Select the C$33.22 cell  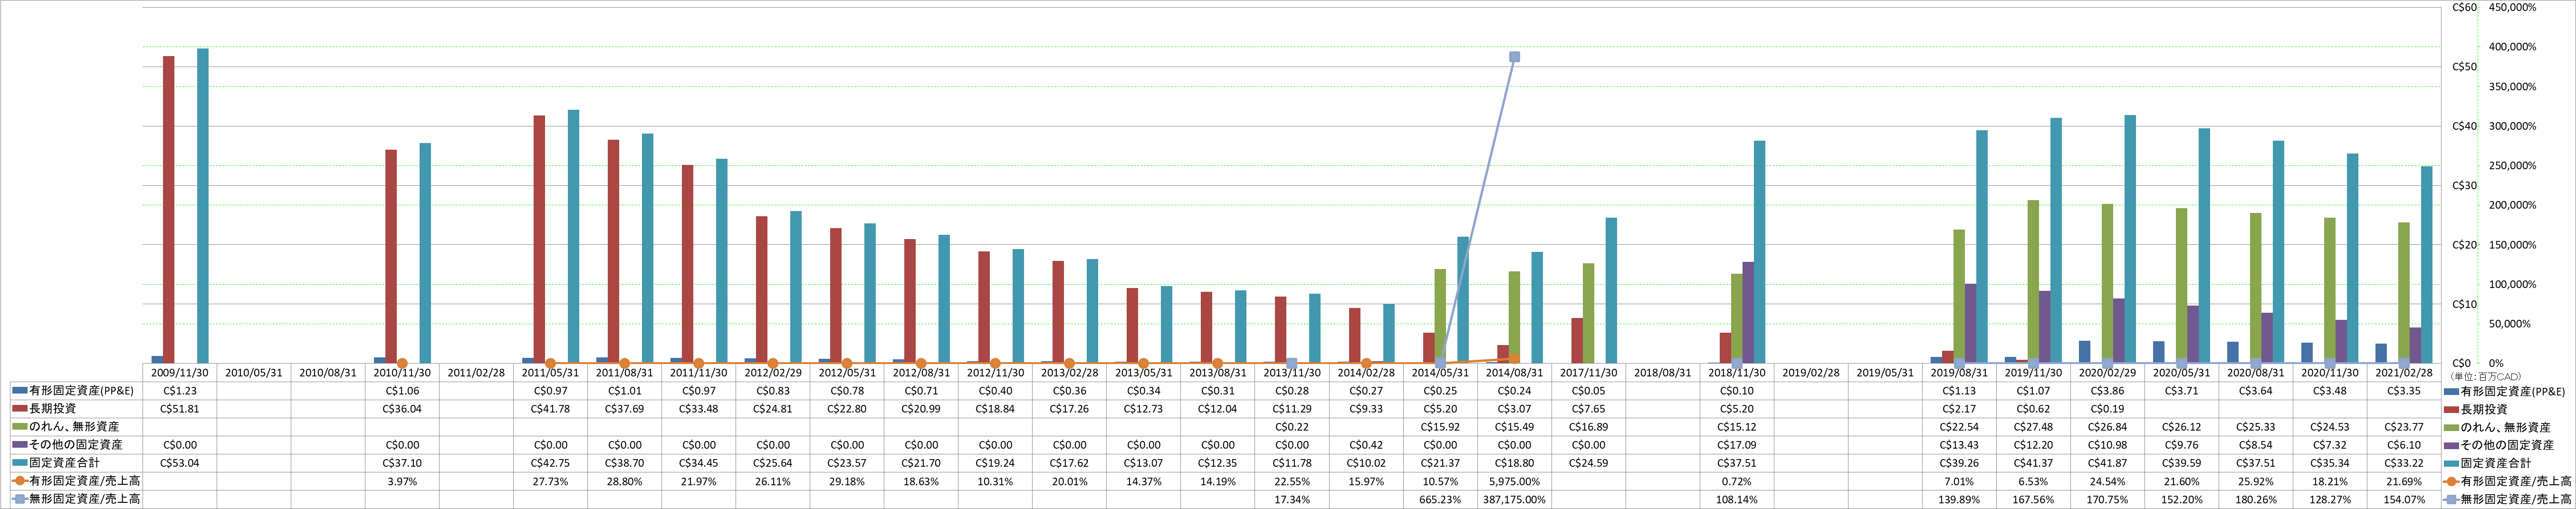coord(2404,463)
